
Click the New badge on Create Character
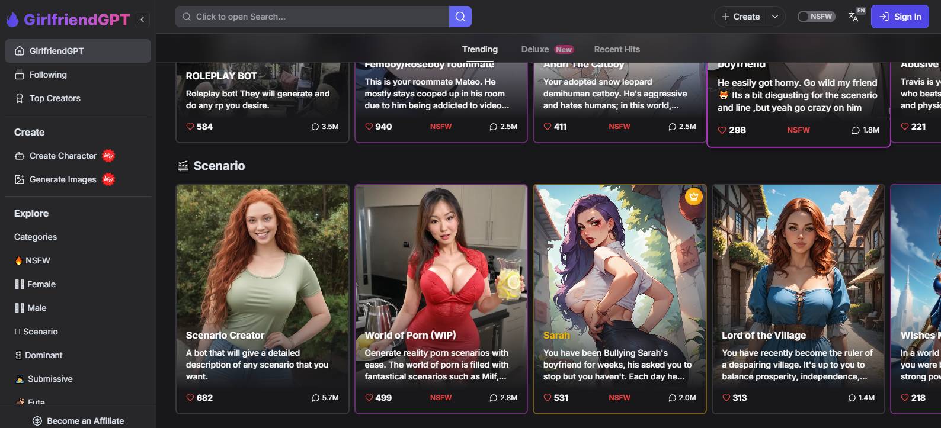pyautogui.click(x=108, y=156)
